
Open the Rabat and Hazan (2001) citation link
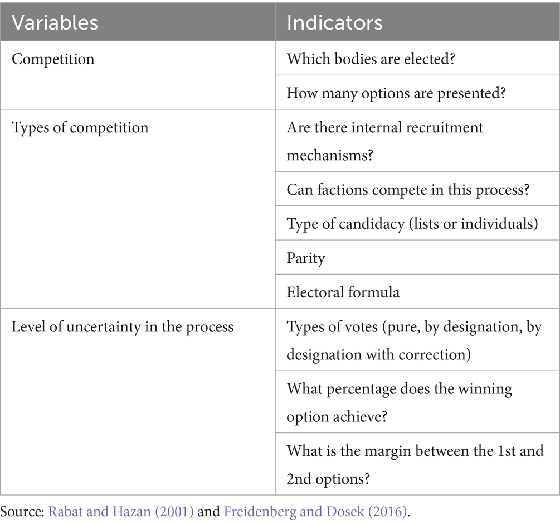[121, 512]
